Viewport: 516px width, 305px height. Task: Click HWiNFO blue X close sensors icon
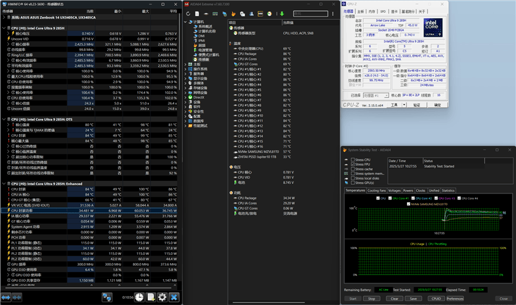click(174, 297)
